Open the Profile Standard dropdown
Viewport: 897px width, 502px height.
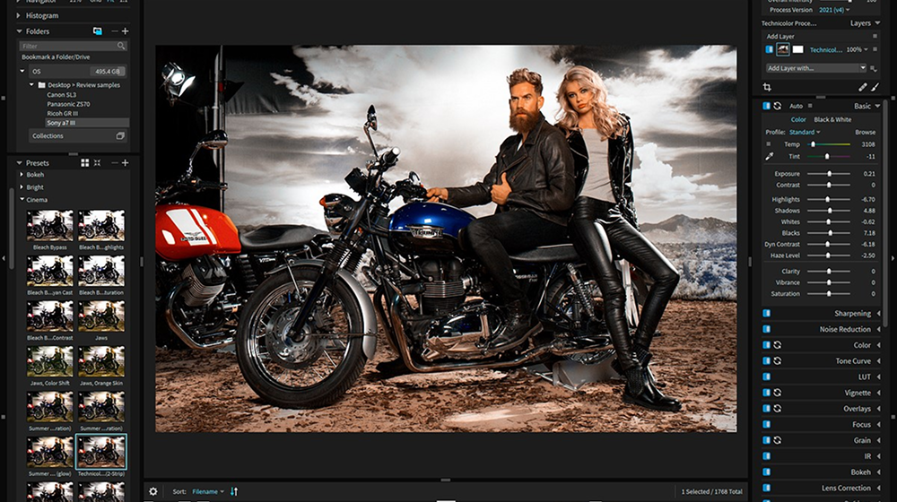(x=805, y=132)
